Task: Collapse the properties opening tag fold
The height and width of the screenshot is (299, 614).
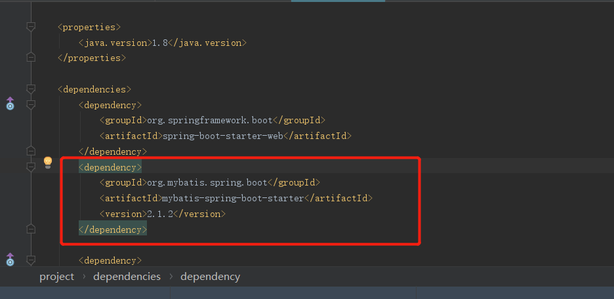Action: [x=31, y=27]
